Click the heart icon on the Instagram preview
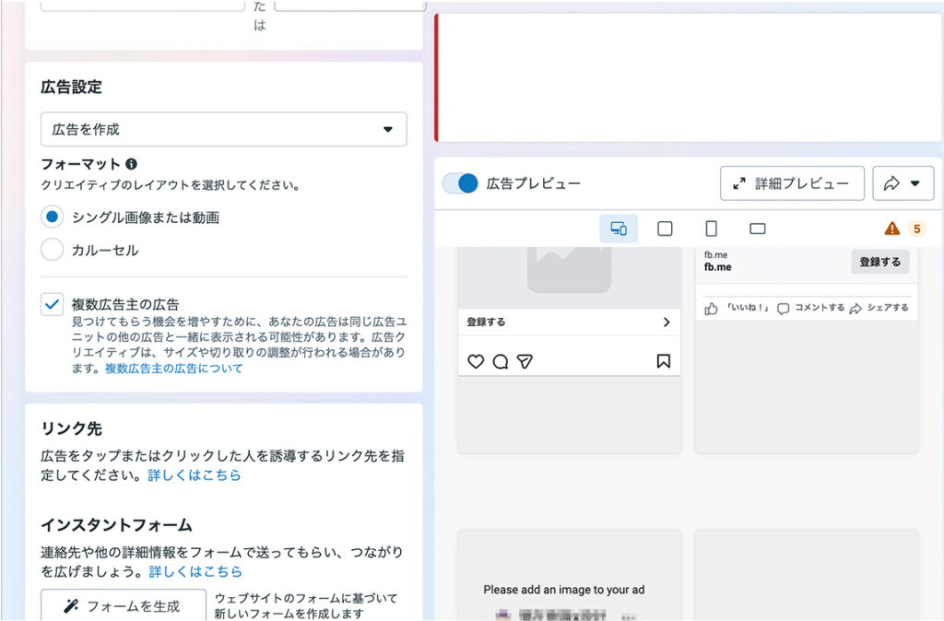The image size is (944, 621). coord(476,361)
